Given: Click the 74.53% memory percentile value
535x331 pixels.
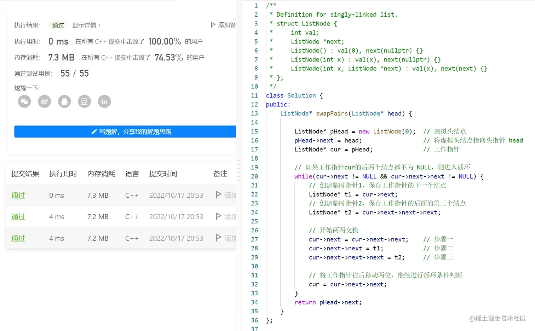Looking at the screenshot, I should coord(169,57).
